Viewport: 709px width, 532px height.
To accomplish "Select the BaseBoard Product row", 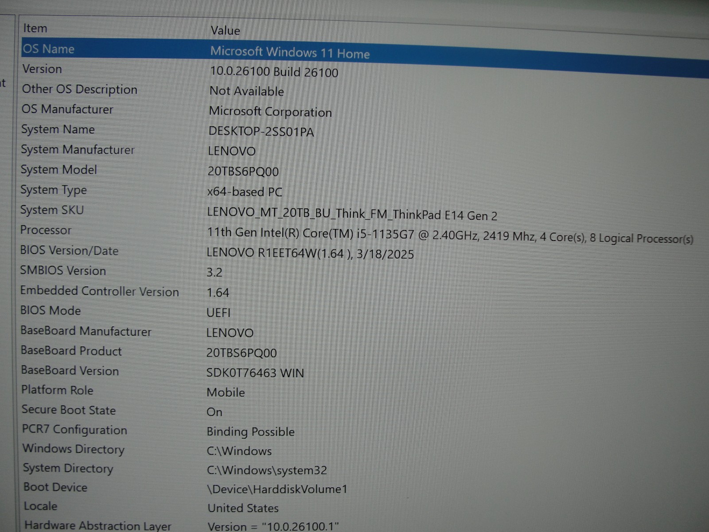I will [x=71, y=351].
